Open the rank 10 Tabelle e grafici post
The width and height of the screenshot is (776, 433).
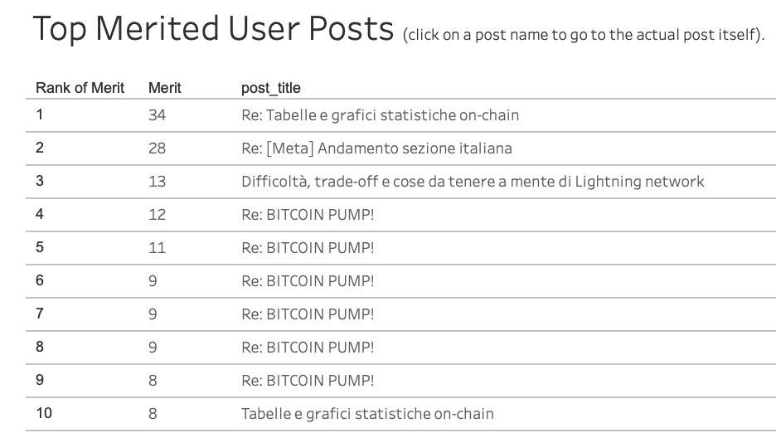click(x=367, y=414)
